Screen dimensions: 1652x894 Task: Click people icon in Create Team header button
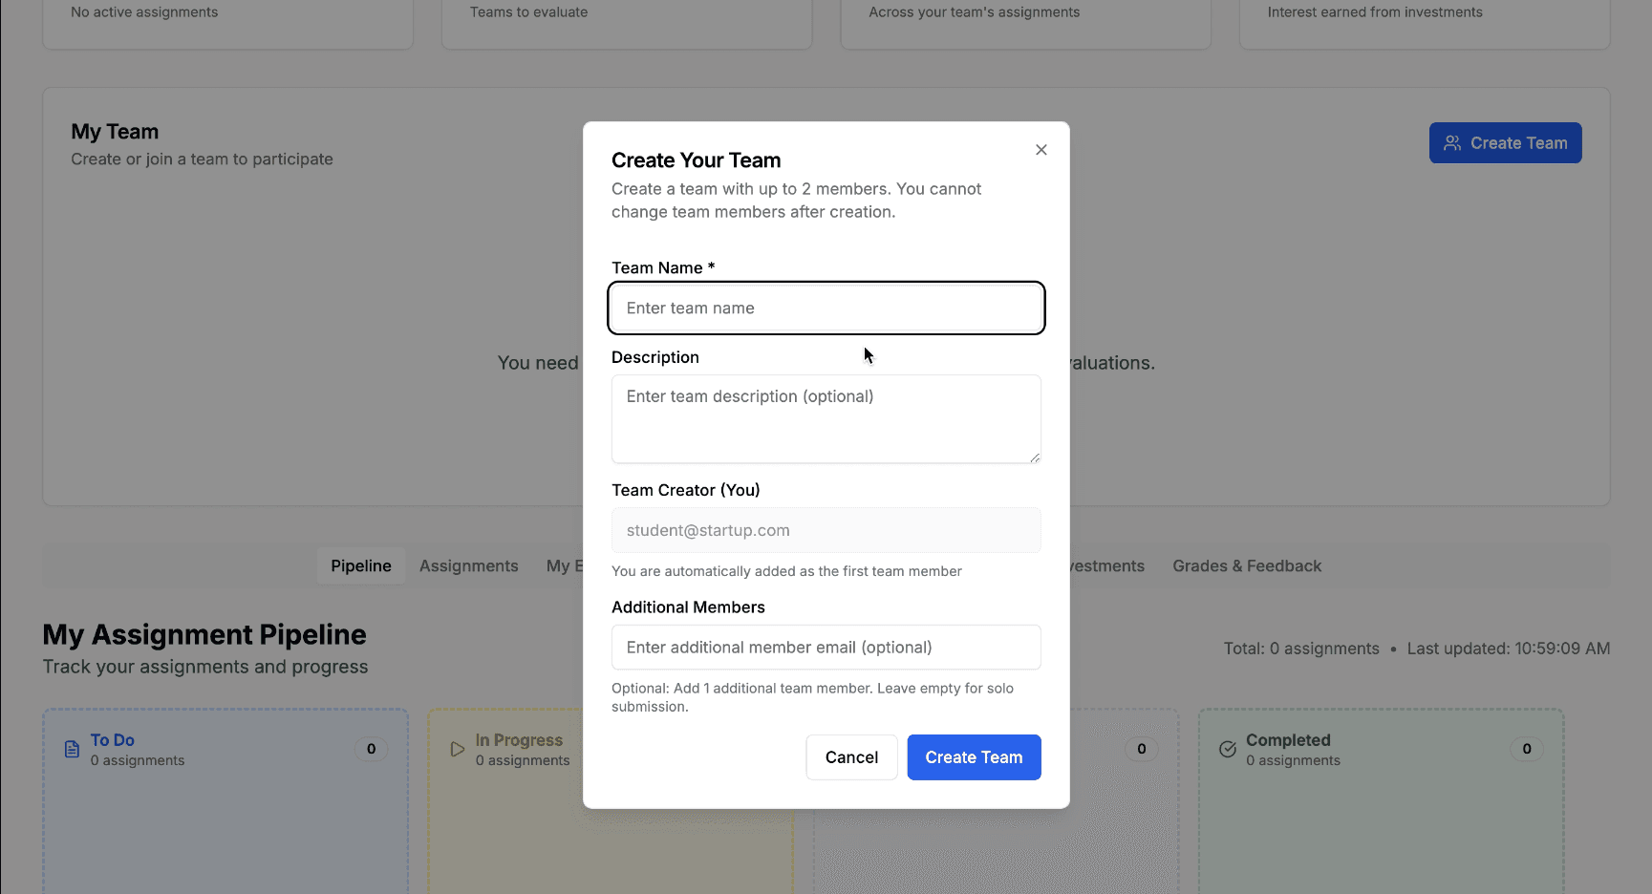pos(1452,143)
